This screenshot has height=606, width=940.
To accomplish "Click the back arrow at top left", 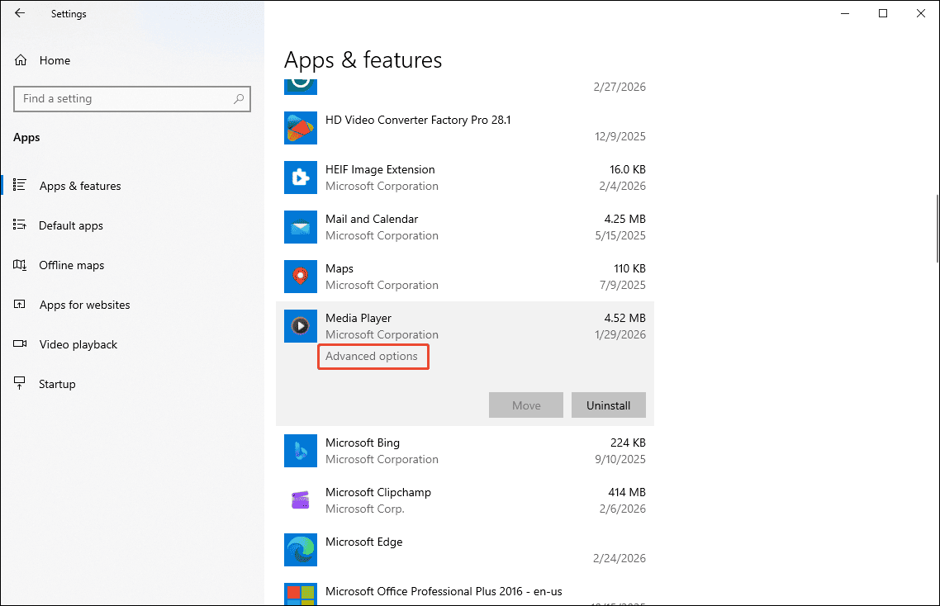I will pyautogui.click(x=19, y=13).
